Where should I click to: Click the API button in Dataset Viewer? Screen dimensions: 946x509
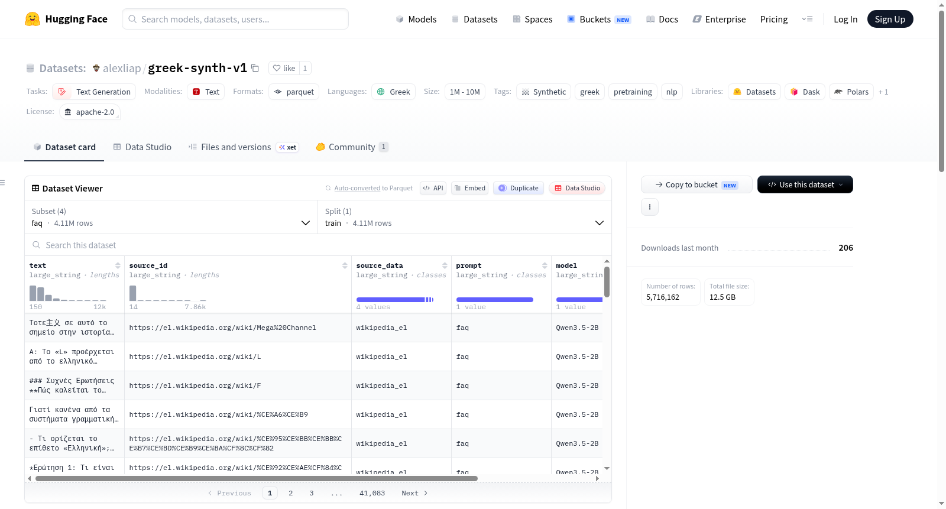433,188
